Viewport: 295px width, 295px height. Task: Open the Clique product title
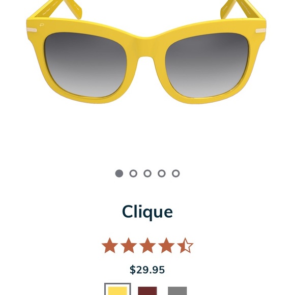[x=147, y=212]
